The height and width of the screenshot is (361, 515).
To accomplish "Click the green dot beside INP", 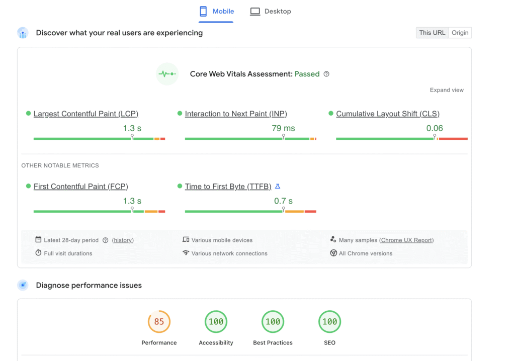I will [180, 113].
